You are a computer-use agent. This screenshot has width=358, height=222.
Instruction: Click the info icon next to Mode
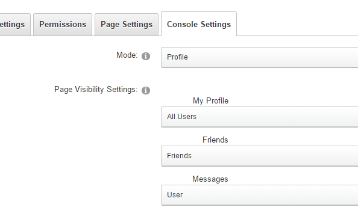click(146, 56)
